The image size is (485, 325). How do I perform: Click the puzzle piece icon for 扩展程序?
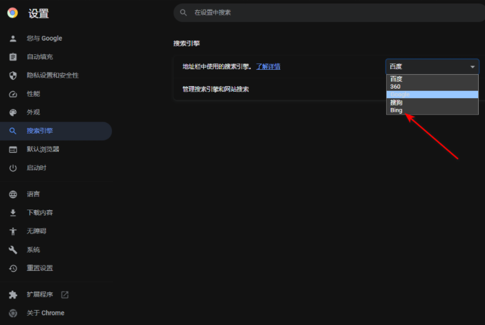pos(13,295)
